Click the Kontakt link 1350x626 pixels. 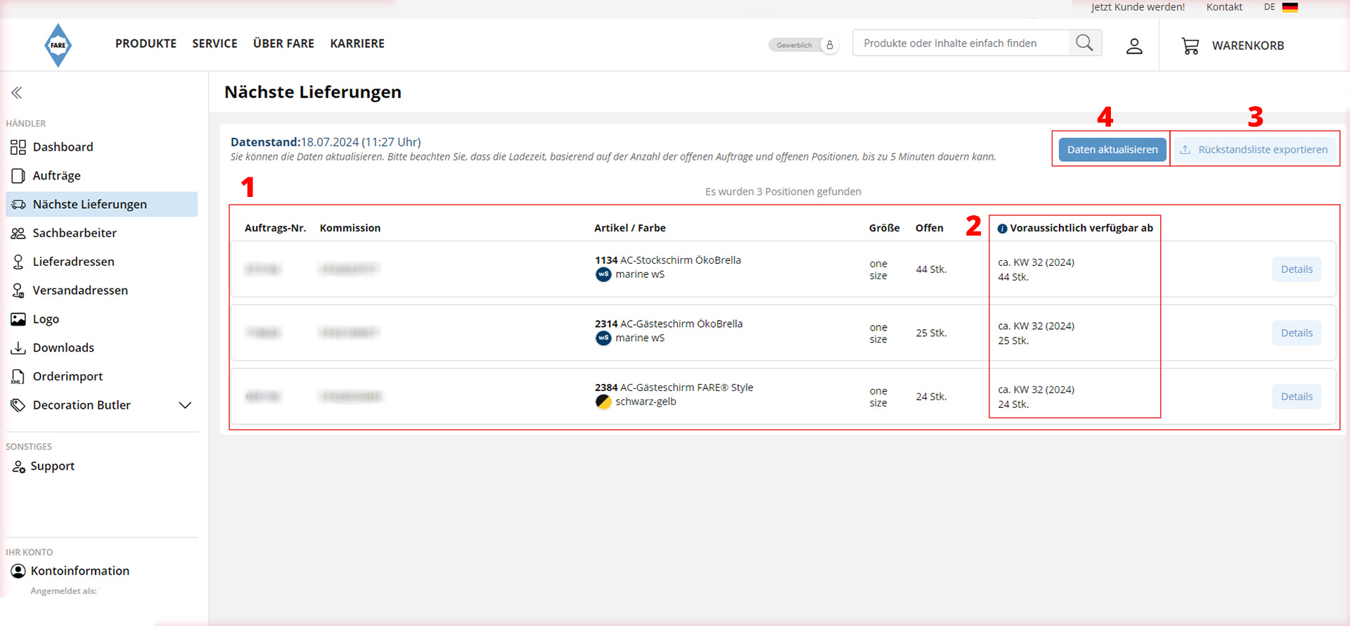[x=1224, y=7]
